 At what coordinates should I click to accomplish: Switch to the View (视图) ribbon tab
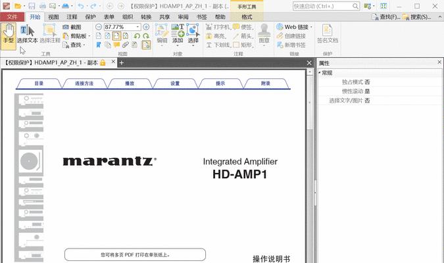53,17
